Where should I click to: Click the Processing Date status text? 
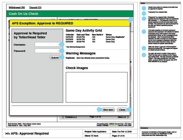click(110, 124)
